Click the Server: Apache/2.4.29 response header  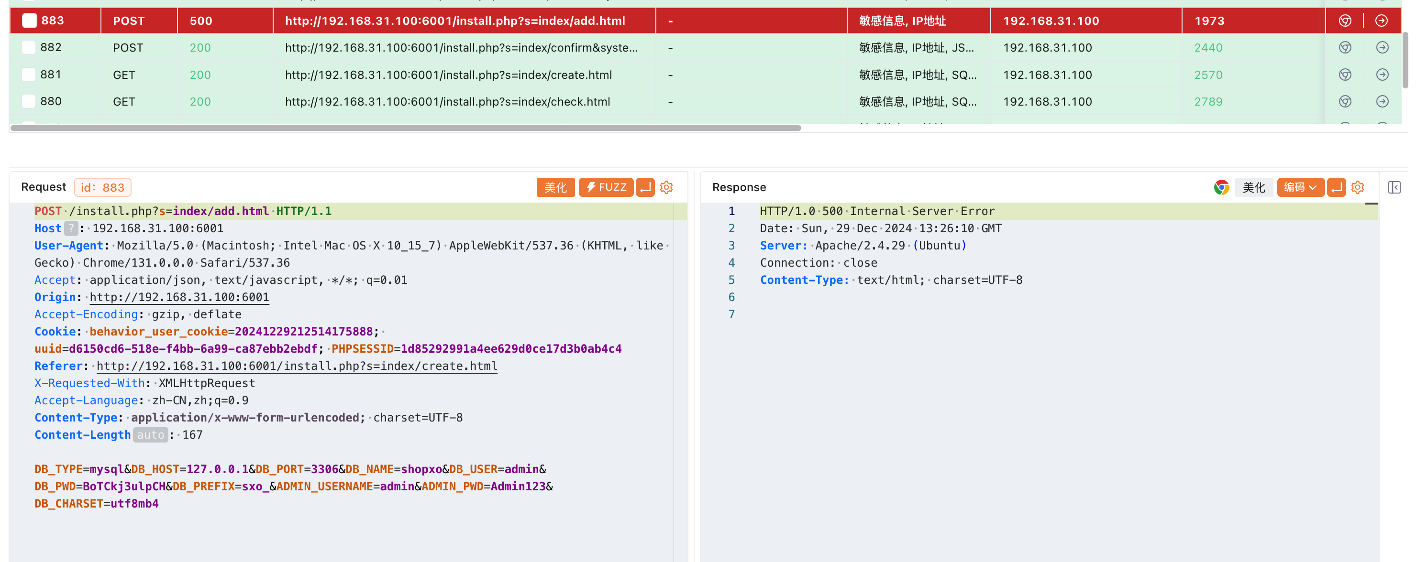click(863, 246)
